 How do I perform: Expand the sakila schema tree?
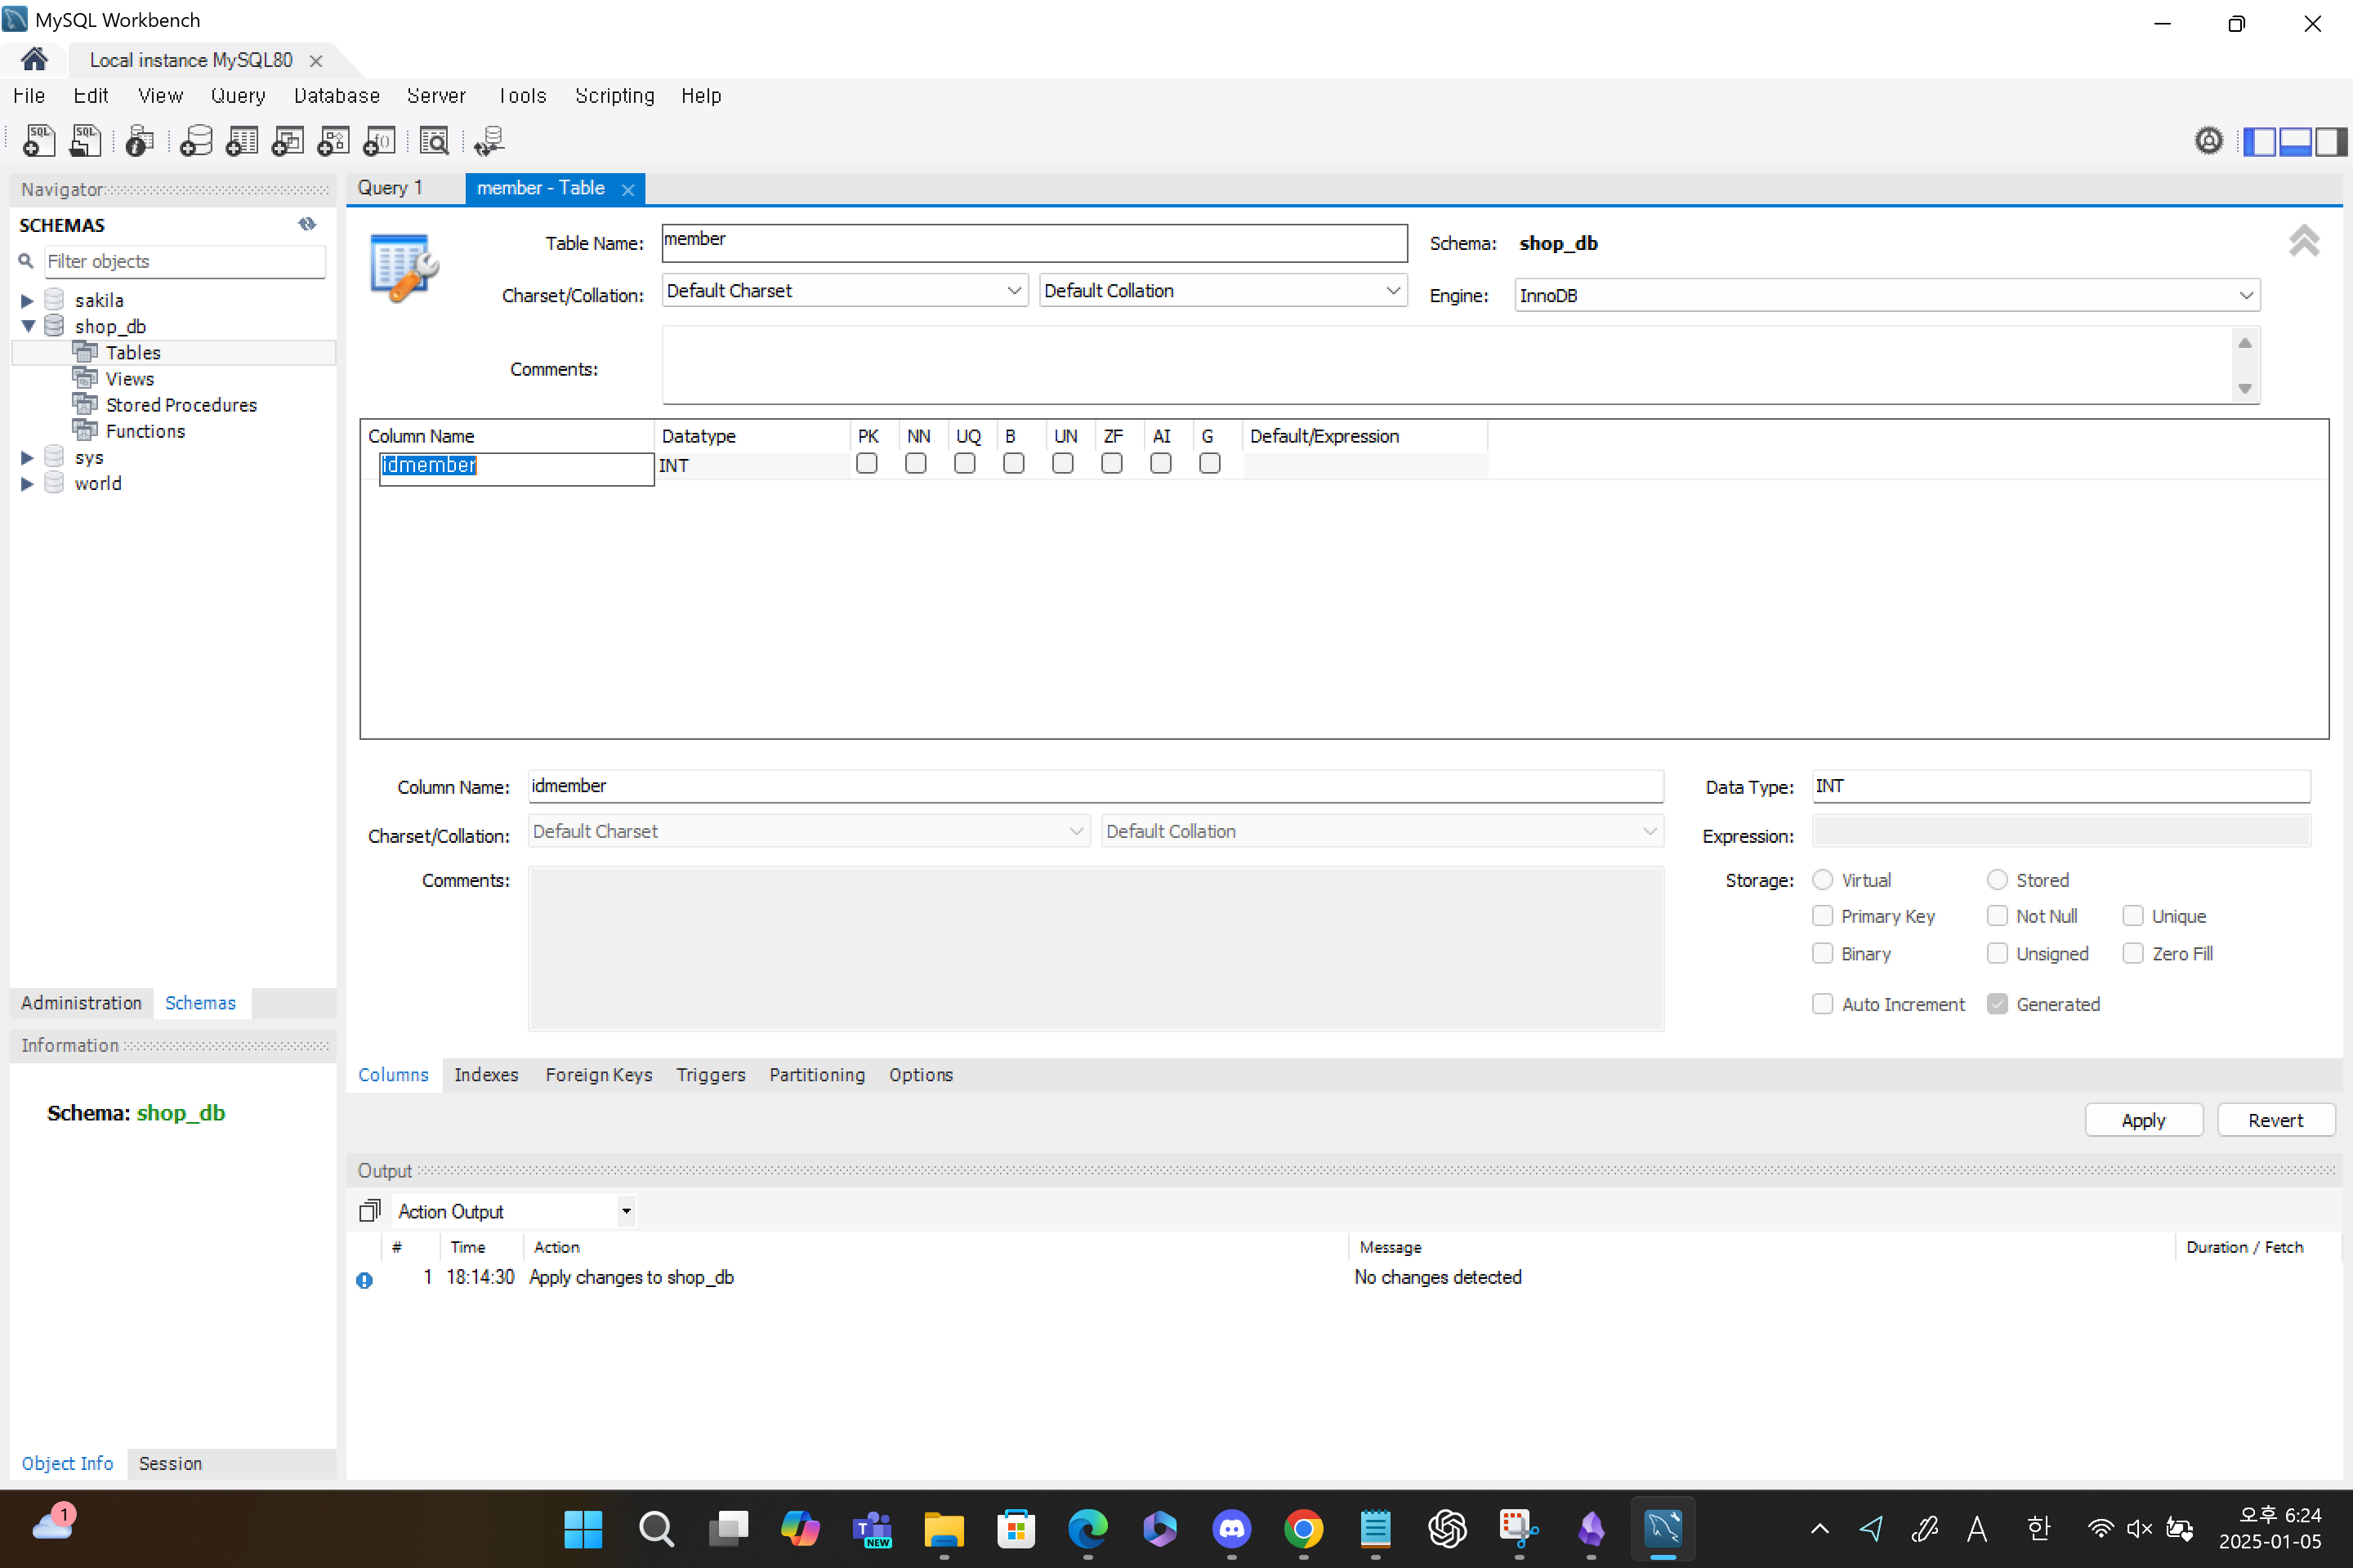27,300
